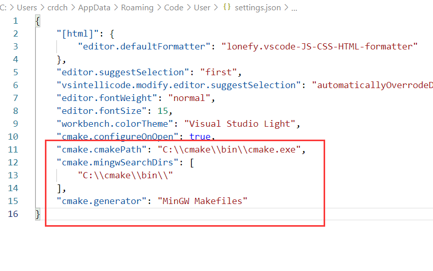This screenshot has width=433, height=271.
Task: Place cursor on the "[html]" key
Action: [x=77, y=33]
